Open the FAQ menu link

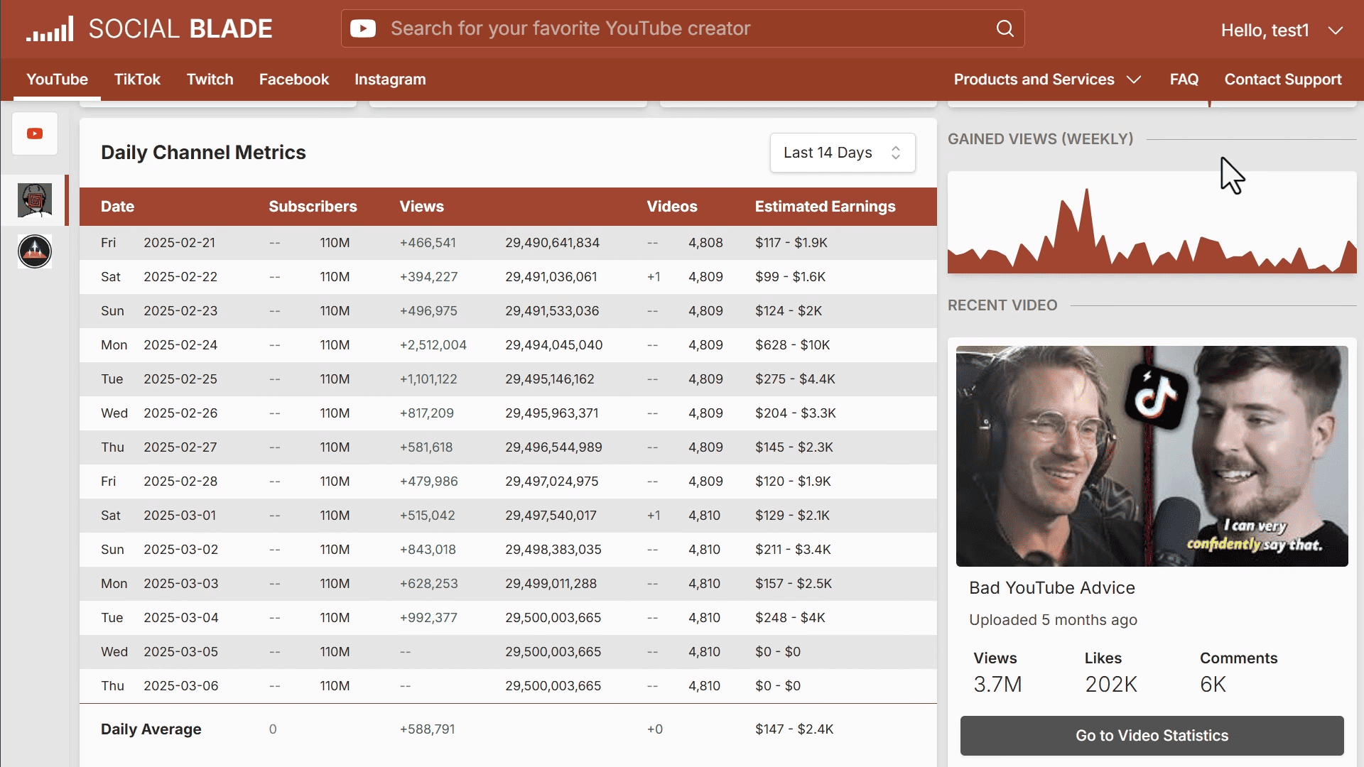[1184, 80]
